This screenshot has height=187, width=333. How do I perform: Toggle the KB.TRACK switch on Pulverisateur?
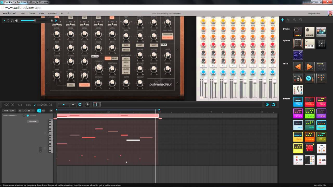click(x=84, y=85)
